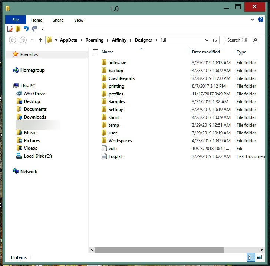The width and height of the screenshot is (270, 266).
Task: Expand the Affinity breadcrumb arrow
Action: click(x=131, y=40)
